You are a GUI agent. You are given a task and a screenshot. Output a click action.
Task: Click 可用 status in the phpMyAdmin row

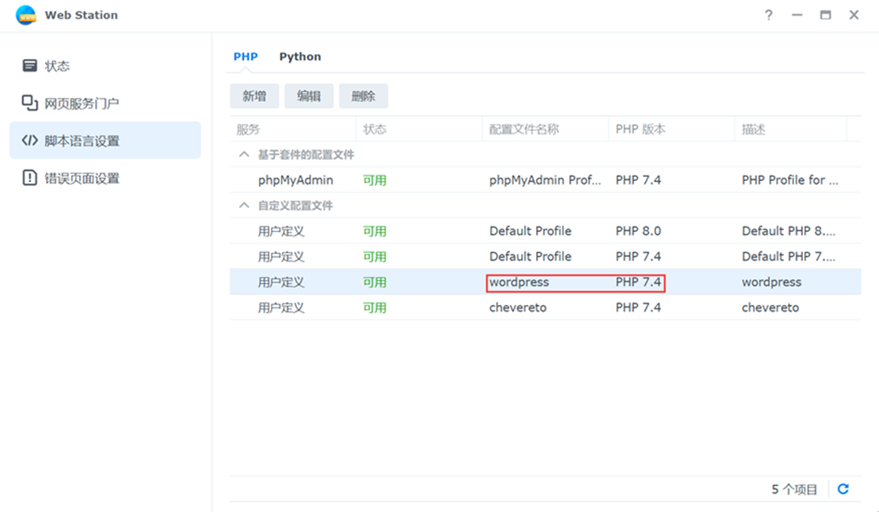click(x=374, y=180)
